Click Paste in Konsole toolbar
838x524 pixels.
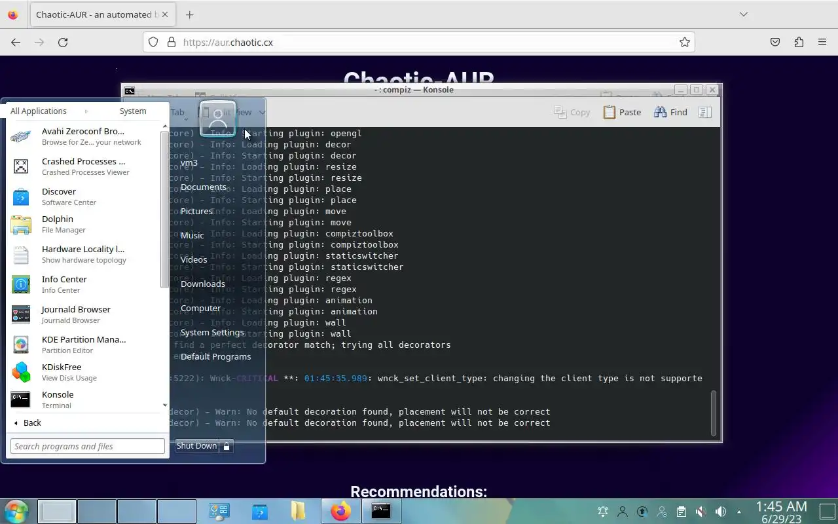tap(622, 112)
